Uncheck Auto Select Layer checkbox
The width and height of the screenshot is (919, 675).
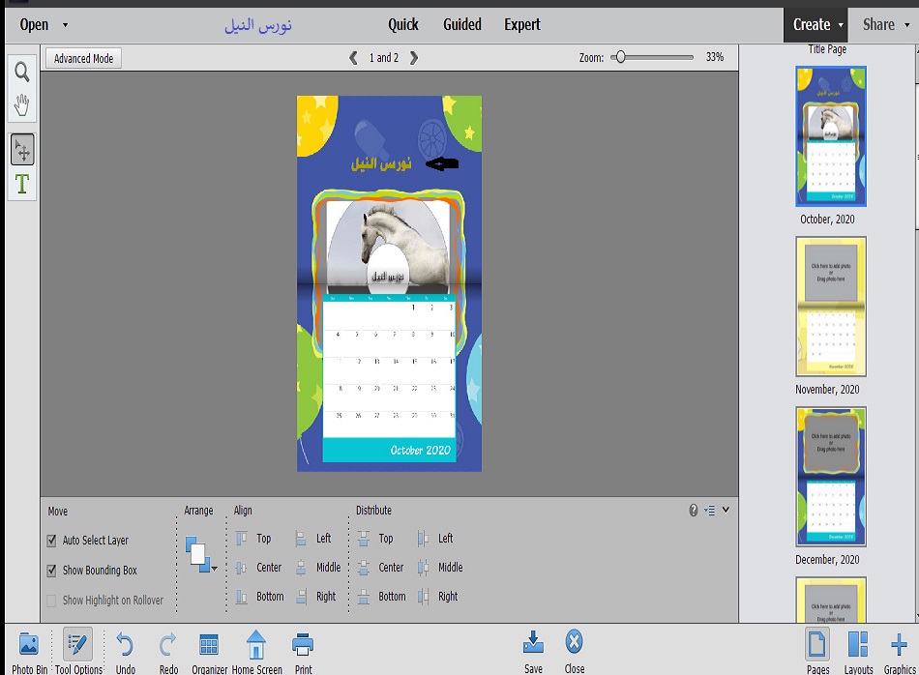coord(52,541)
